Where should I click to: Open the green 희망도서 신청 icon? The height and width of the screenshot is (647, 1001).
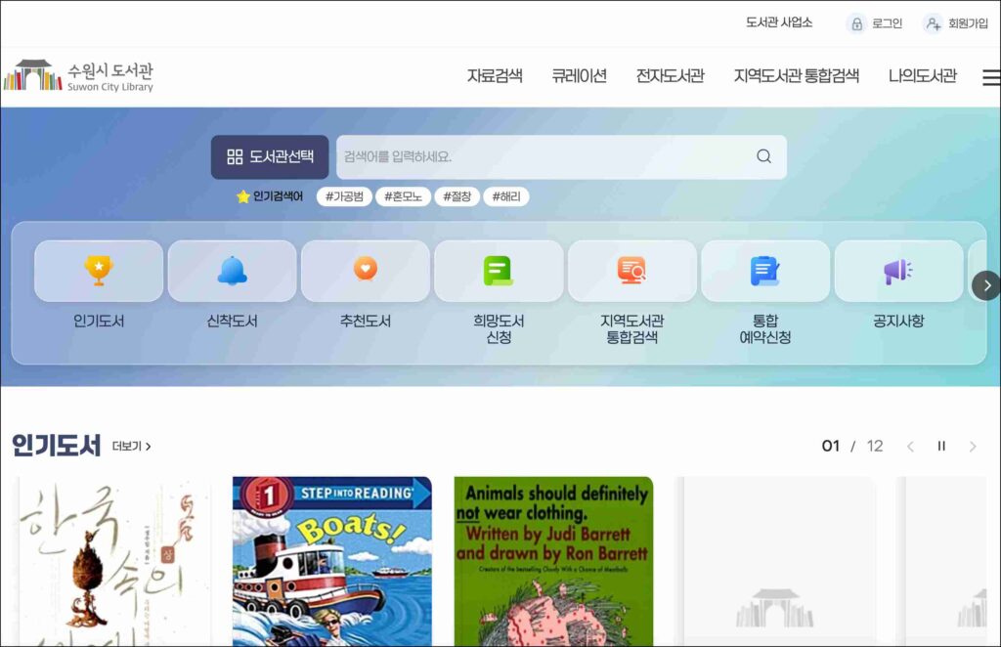tap(499, 271)
